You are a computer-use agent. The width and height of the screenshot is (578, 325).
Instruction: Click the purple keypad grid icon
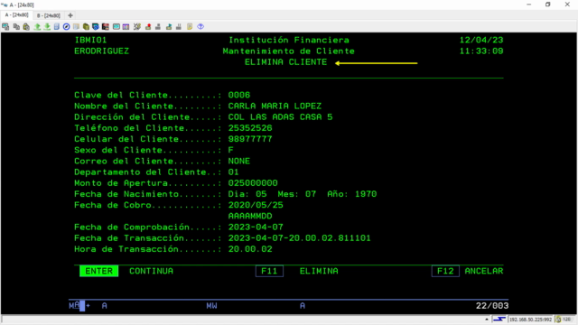126,26
